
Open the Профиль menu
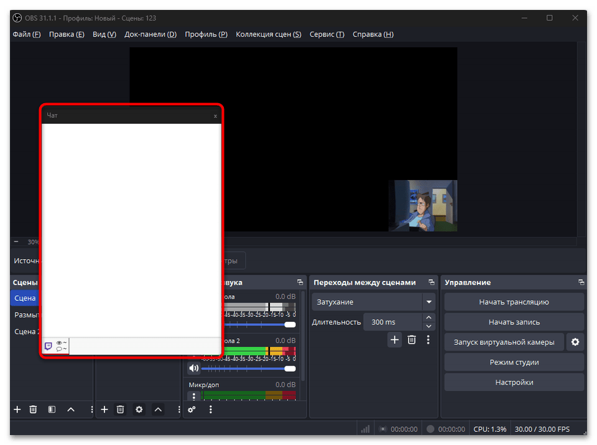tap(206, 34)
